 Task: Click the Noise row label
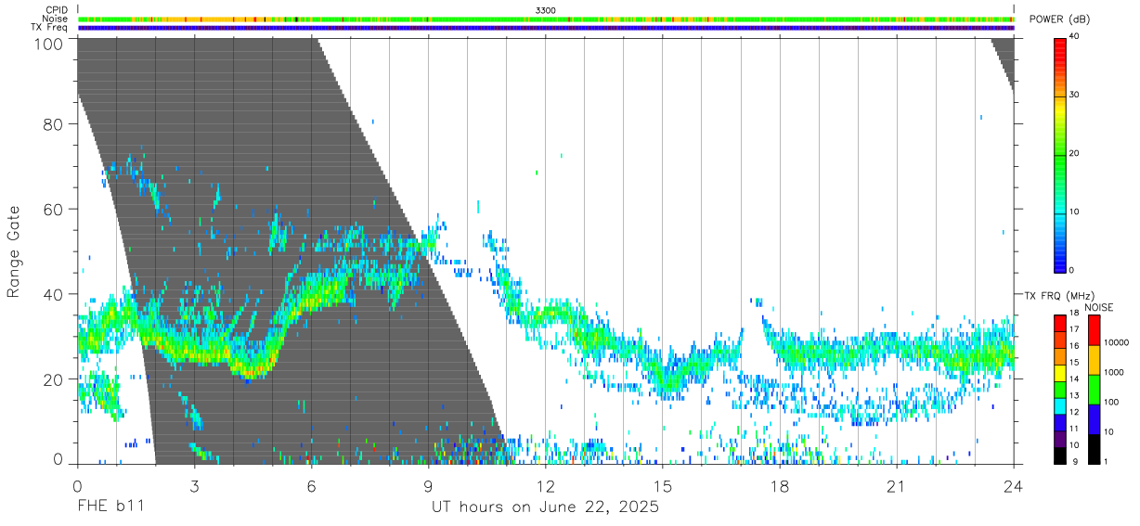[x=57, y=19]
